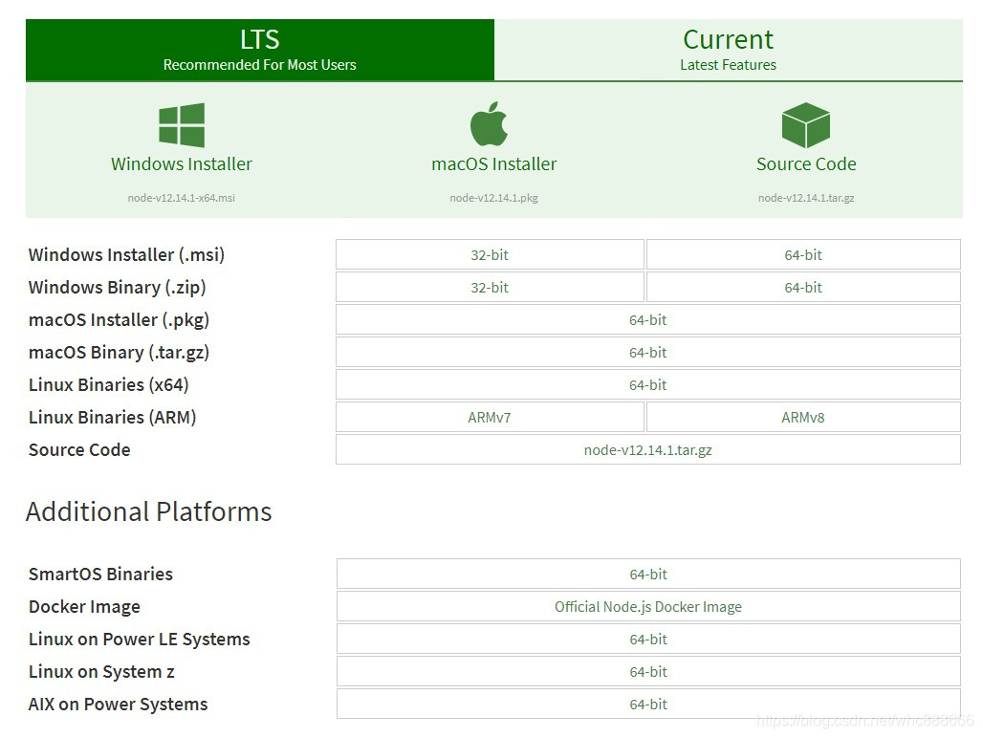Download 64-bit Linux Binaries (x64)
Viewport: 983px width, 738px height.
tap(648, 385)
